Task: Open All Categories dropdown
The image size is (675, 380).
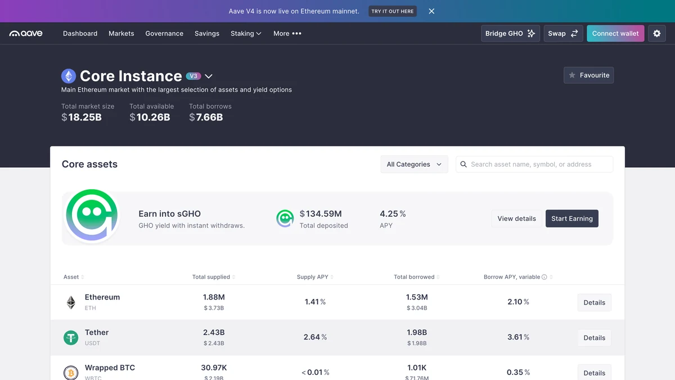Action: (414, 164)
